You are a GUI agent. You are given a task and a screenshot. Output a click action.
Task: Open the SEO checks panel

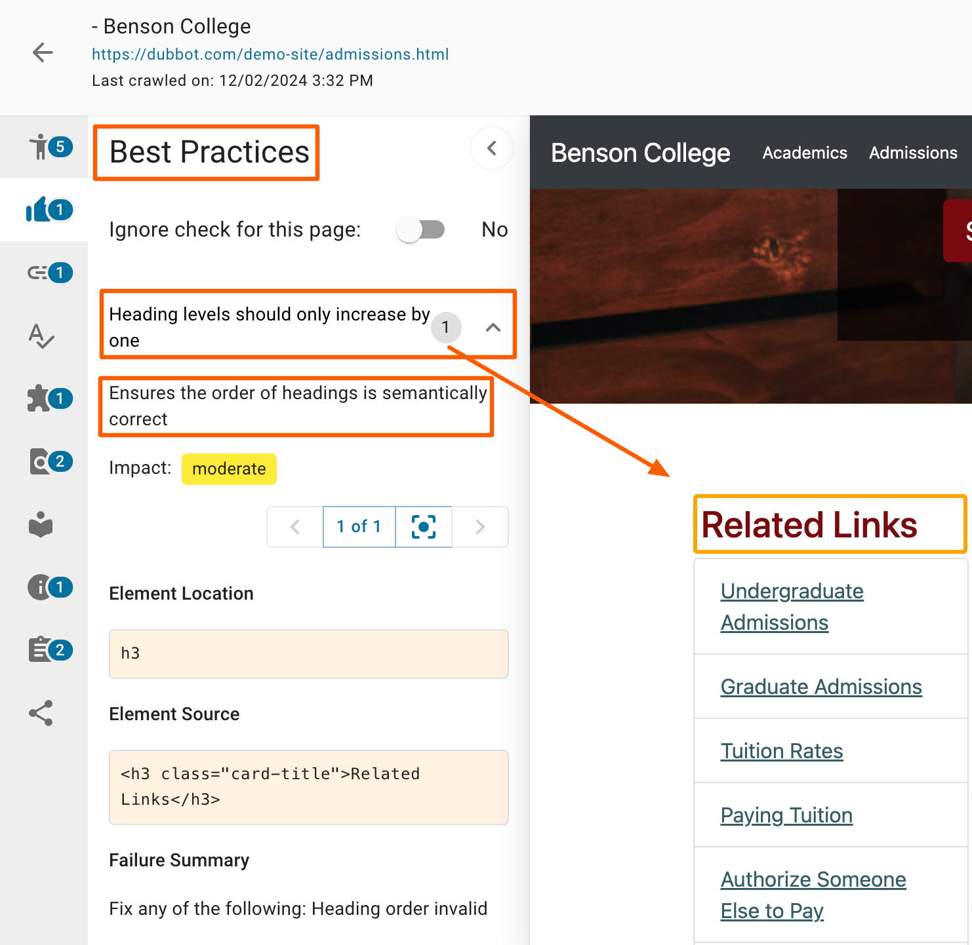(42, 461)
